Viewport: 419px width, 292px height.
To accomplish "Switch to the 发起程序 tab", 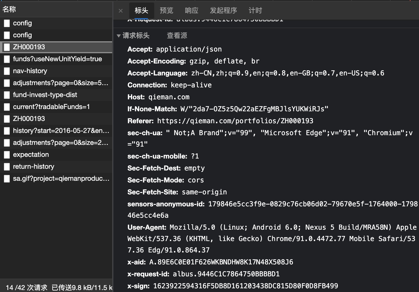I will [223, 11].
